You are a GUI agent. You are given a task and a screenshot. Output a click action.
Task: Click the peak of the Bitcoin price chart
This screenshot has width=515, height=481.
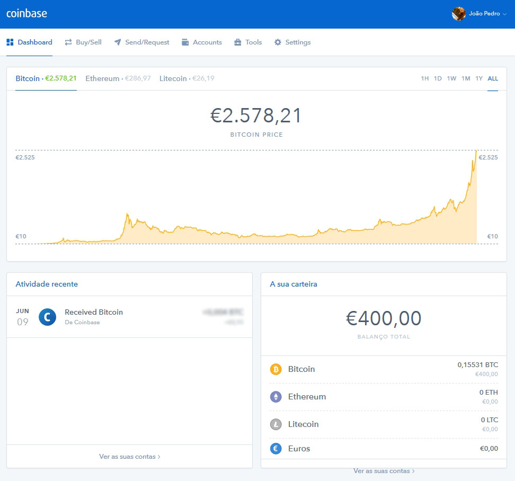click(476, 152)
